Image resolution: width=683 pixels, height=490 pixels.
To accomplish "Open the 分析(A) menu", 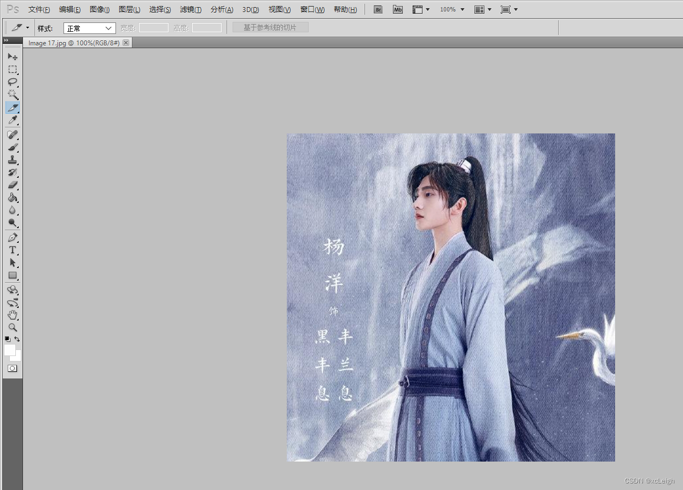I will [x=222, y=9].
